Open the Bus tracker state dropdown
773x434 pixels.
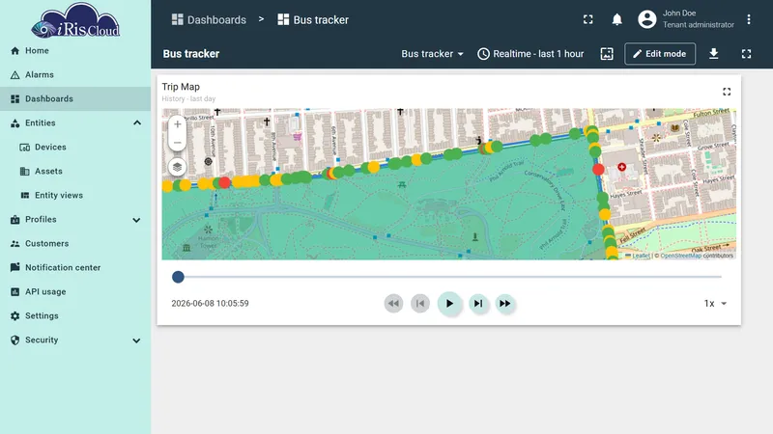[x=432, y=54]
